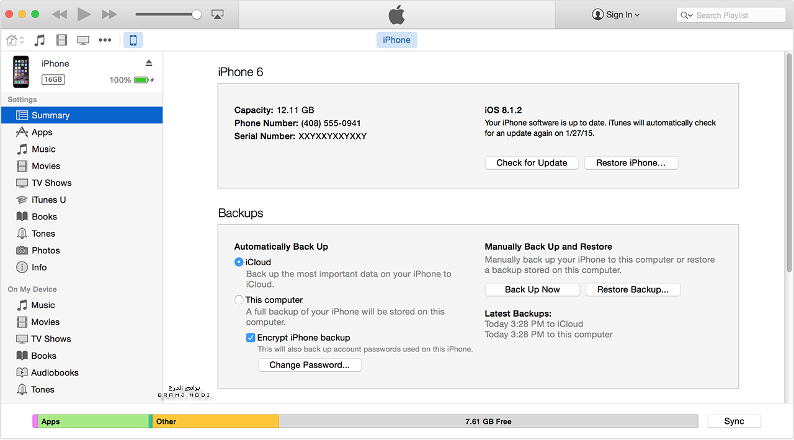Select This computer backup option
Screen dimensions: 794x440
coord(239,300)
